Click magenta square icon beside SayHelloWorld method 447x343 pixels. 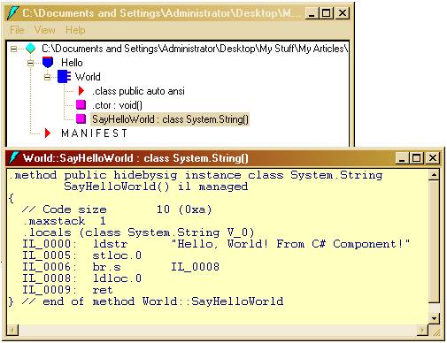81,118
